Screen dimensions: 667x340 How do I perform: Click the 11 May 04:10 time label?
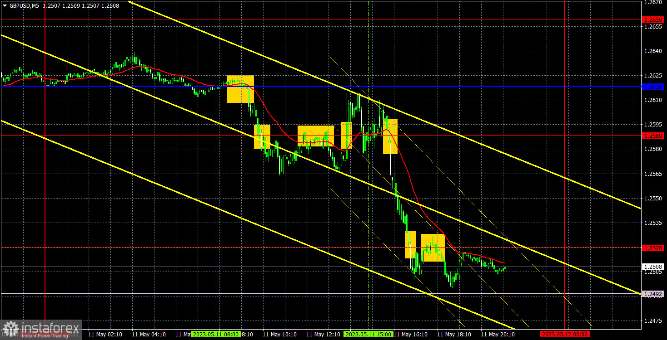pos(149,334)
